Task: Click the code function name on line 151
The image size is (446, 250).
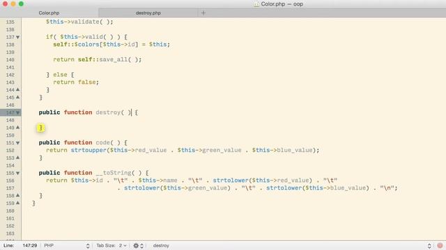Action: (x=102, y=142)
